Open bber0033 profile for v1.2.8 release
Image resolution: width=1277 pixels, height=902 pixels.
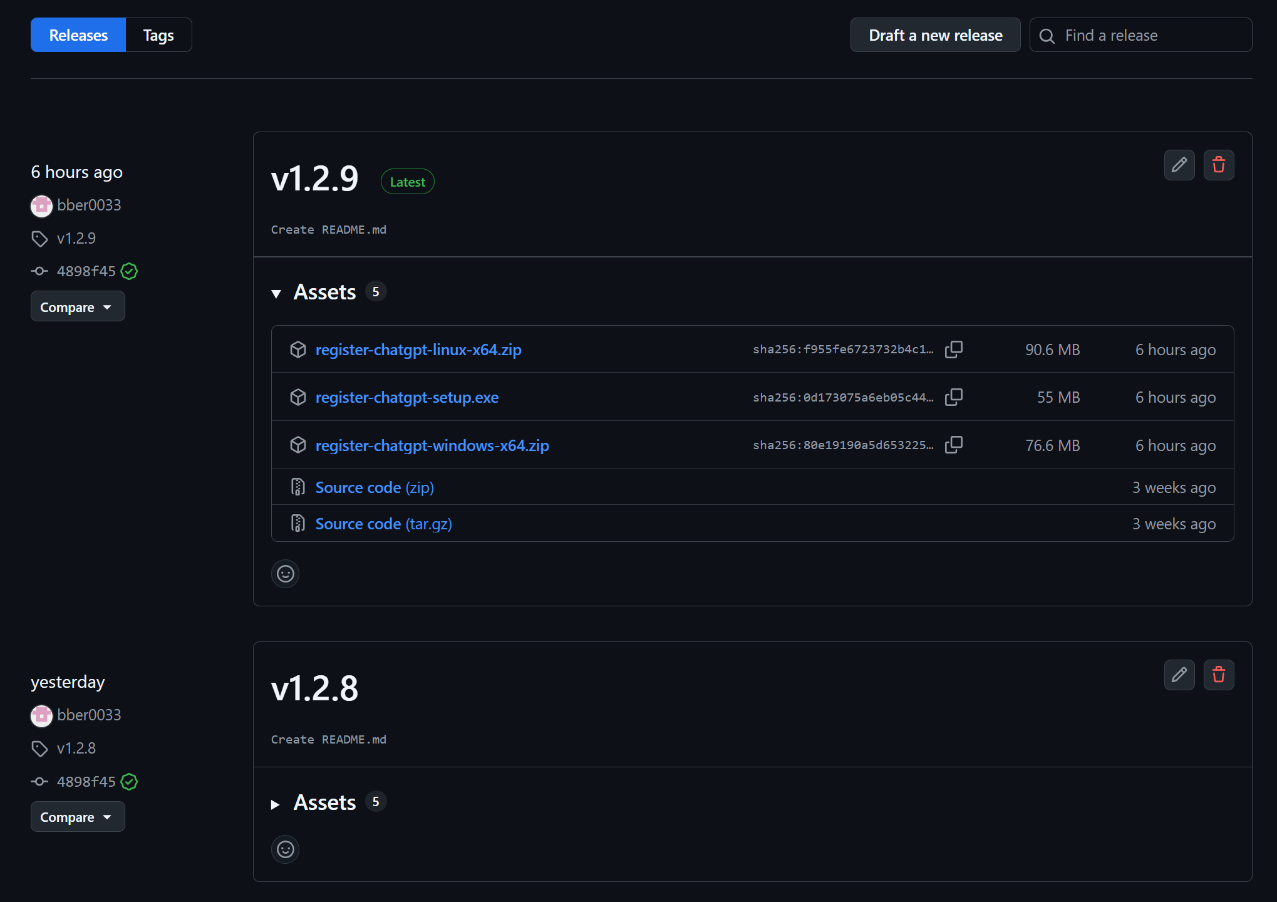tap(89, 715)
